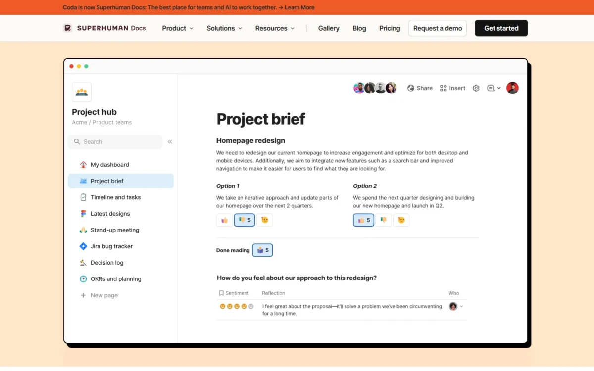The image size is (594, 371).
Task: Click the Stand-up meeting hands icon
Action: [x=83, y=230]
